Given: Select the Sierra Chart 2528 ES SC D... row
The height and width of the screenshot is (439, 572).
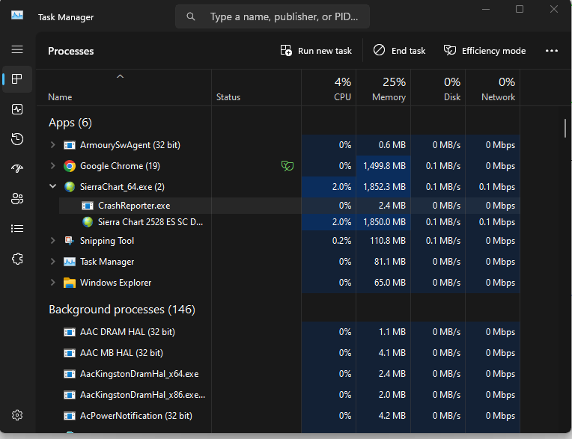Looking at the screenshot, I should (x=289, y=222).
